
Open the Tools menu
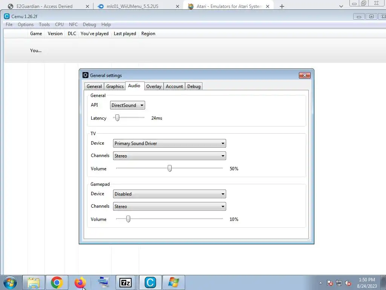pyautogui.click(x=44, y=25)
